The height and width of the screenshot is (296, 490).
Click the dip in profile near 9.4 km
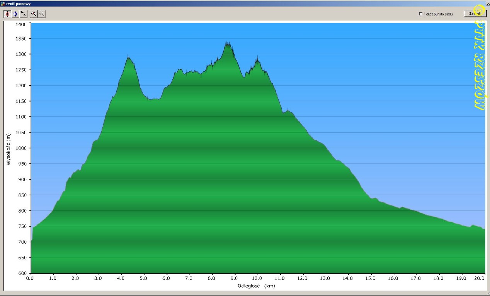(244, 77)
